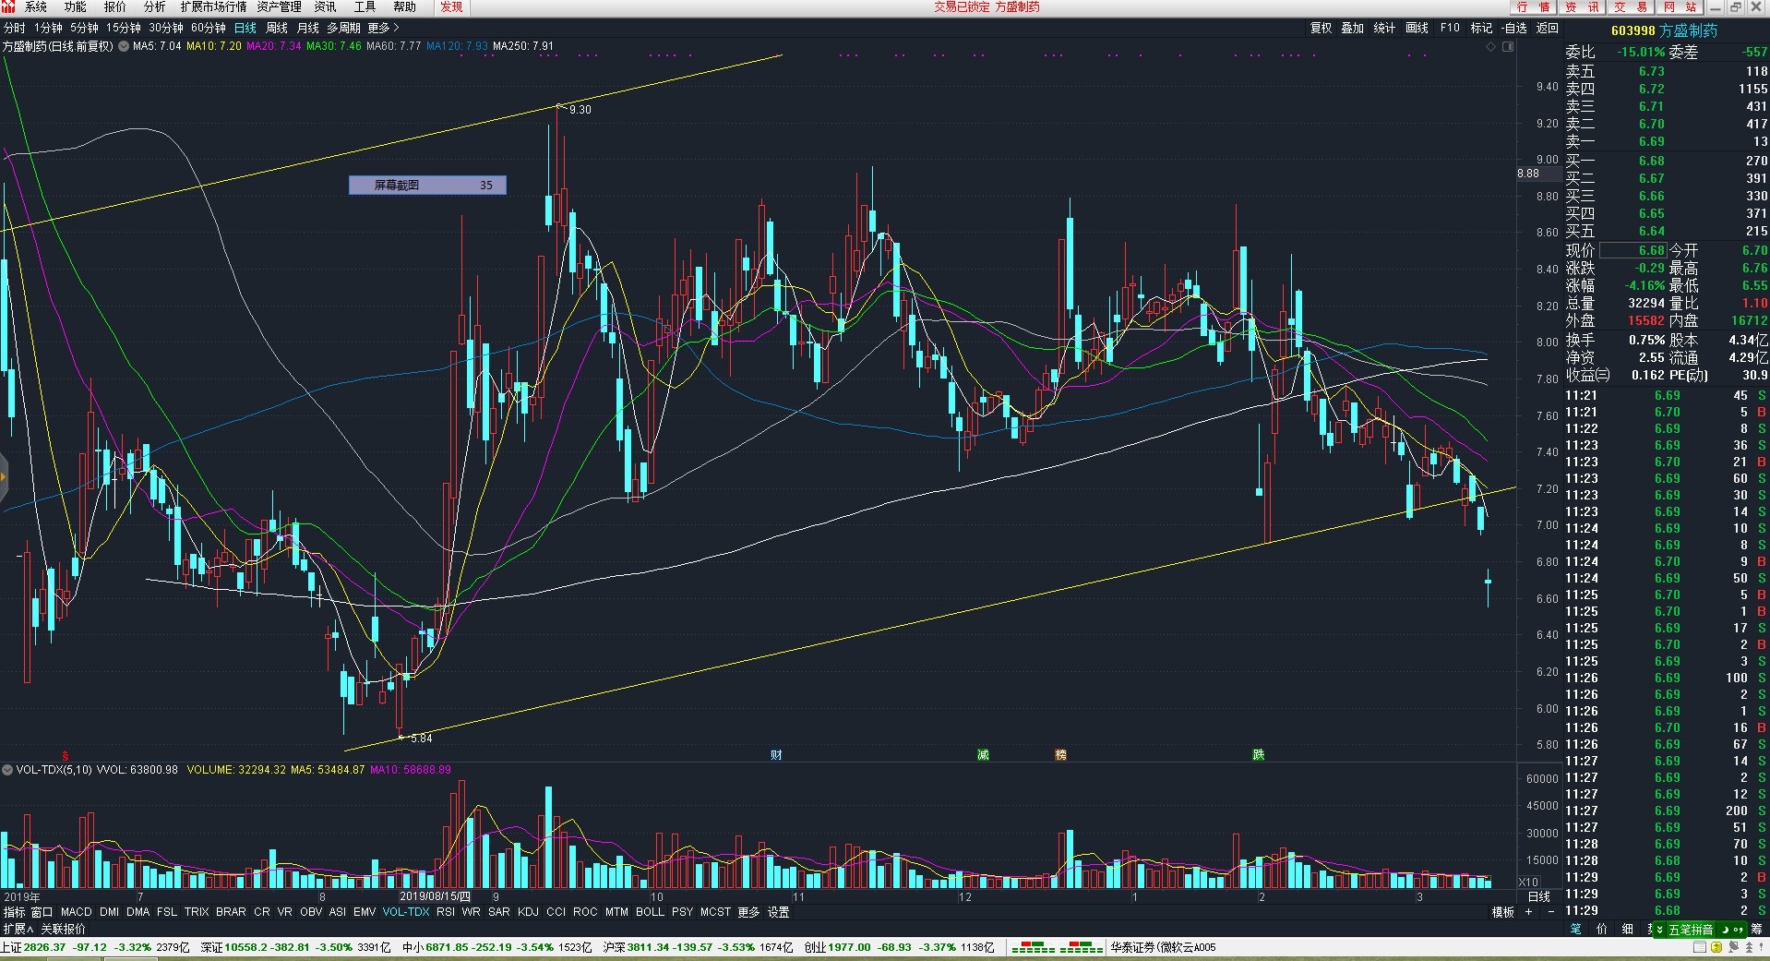Open the 叠加 overlay options
The image size is (1770, 961).
1353,28
